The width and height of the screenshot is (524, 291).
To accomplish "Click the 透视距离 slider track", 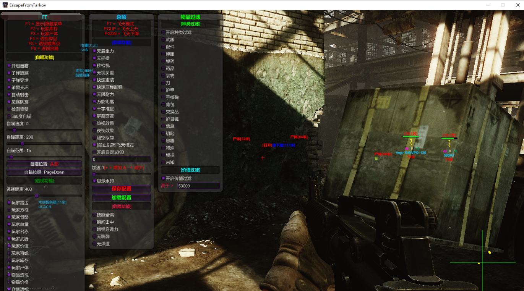I will click(44, 196).
